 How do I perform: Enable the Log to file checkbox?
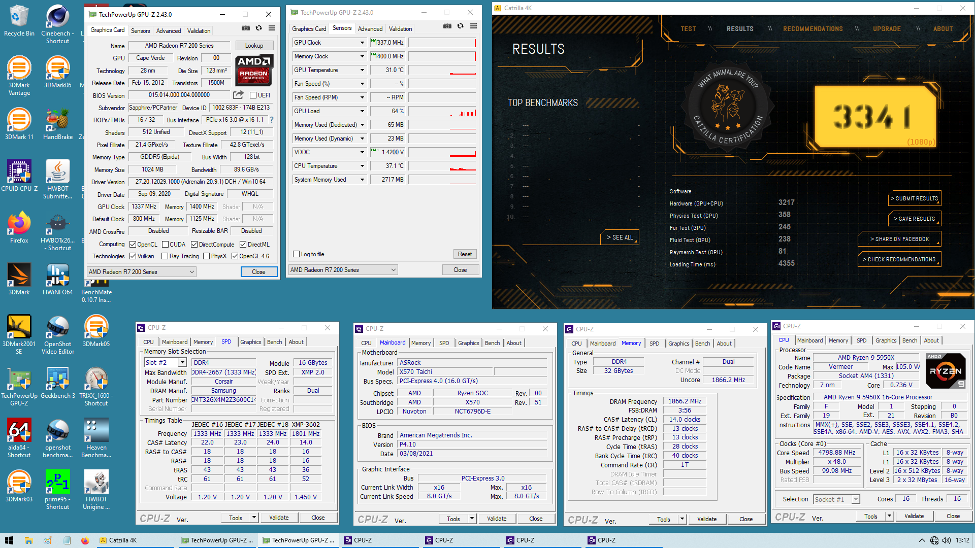(297, 254)
